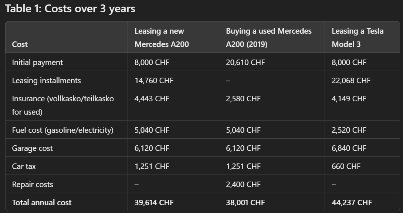Select the 14,760 CHF leasing installments cell
Viewport: 403px width, 213px height.
point(154,80)
